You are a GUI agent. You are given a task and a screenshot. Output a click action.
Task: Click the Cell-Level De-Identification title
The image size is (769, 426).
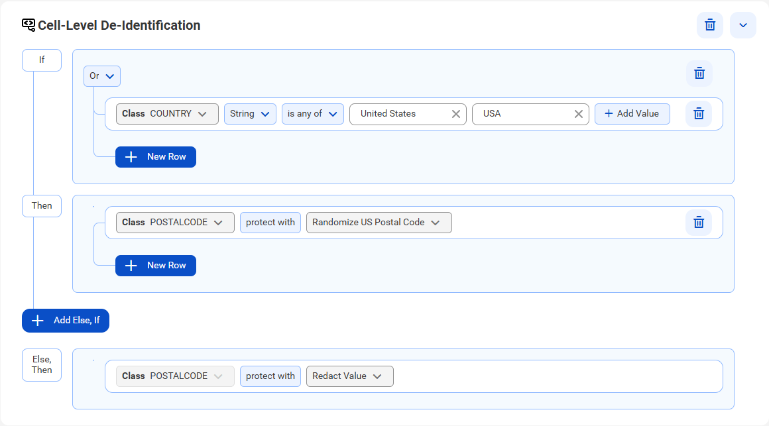tap(119, 25)
